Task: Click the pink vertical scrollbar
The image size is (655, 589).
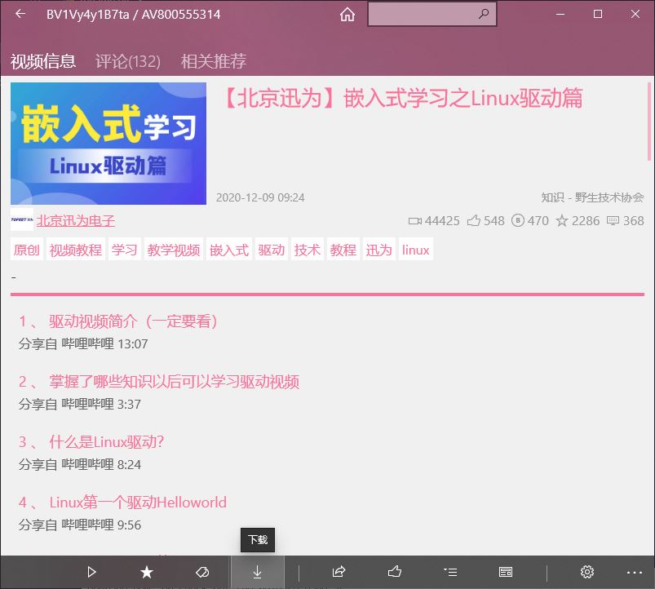Action: point(648,122)
